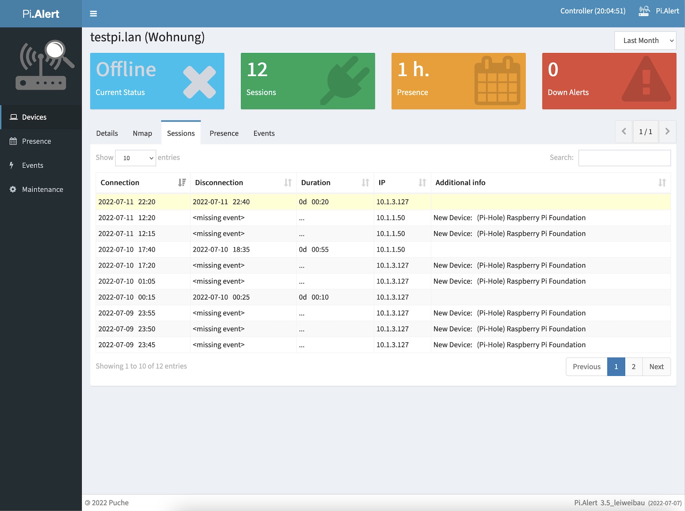Expand the Show entries count dropdown
685x511 pixels.
pos(135,158)
